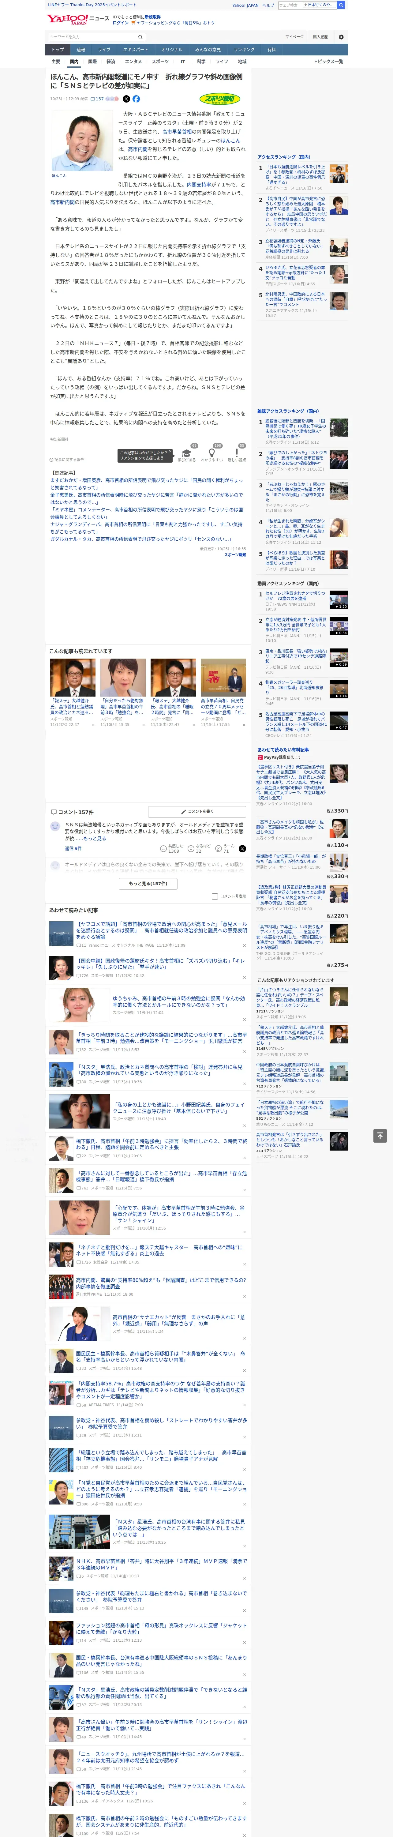This screenshot has width=393, height=1837.
Task: Open related article about 金子恵美氏
Action: pyautogui.click(x=146, y=498)
